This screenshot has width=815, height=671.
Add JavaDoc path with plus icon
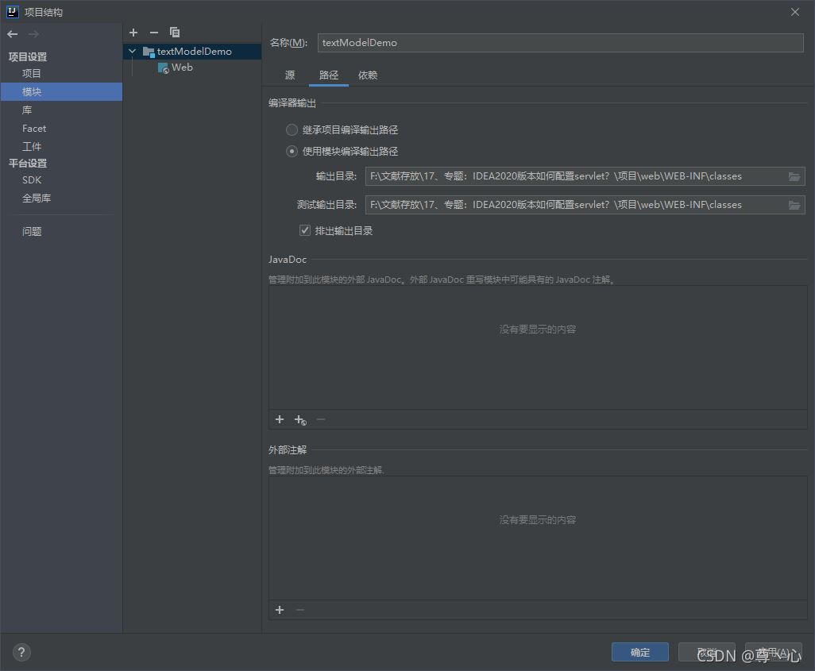coord(280,419)
